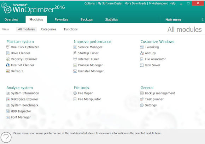The height and width of the screenshot is (144, 205).
Task: Click the AntiSpy icon
Action: point(142,53)
